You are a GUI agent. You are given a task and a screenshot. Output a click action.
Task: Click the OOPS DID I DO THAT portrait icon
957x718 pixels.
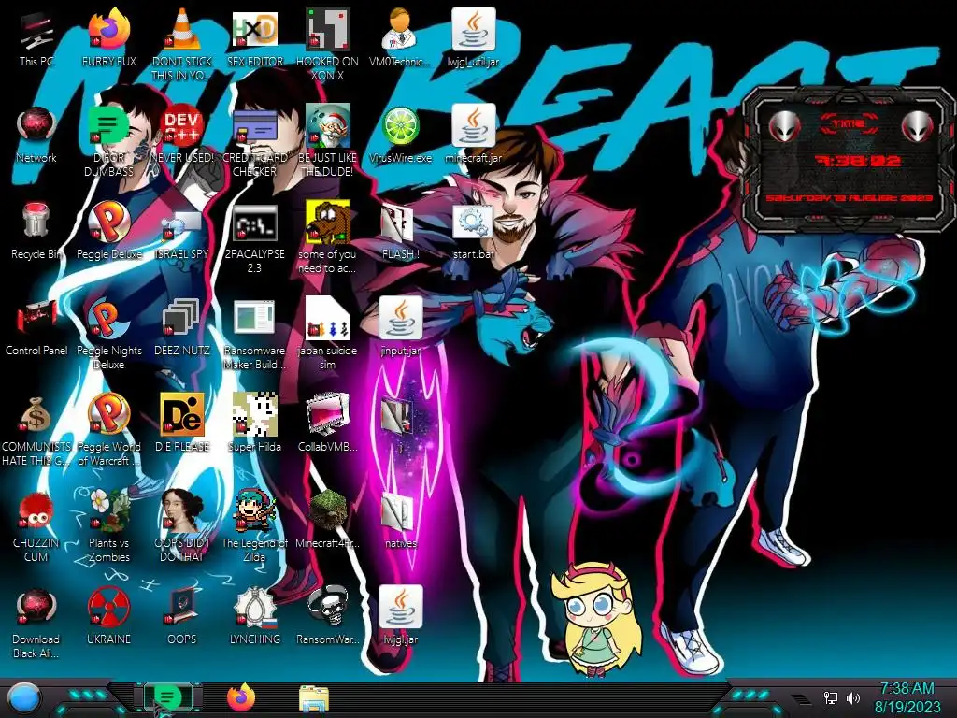(x=182, y=526)
